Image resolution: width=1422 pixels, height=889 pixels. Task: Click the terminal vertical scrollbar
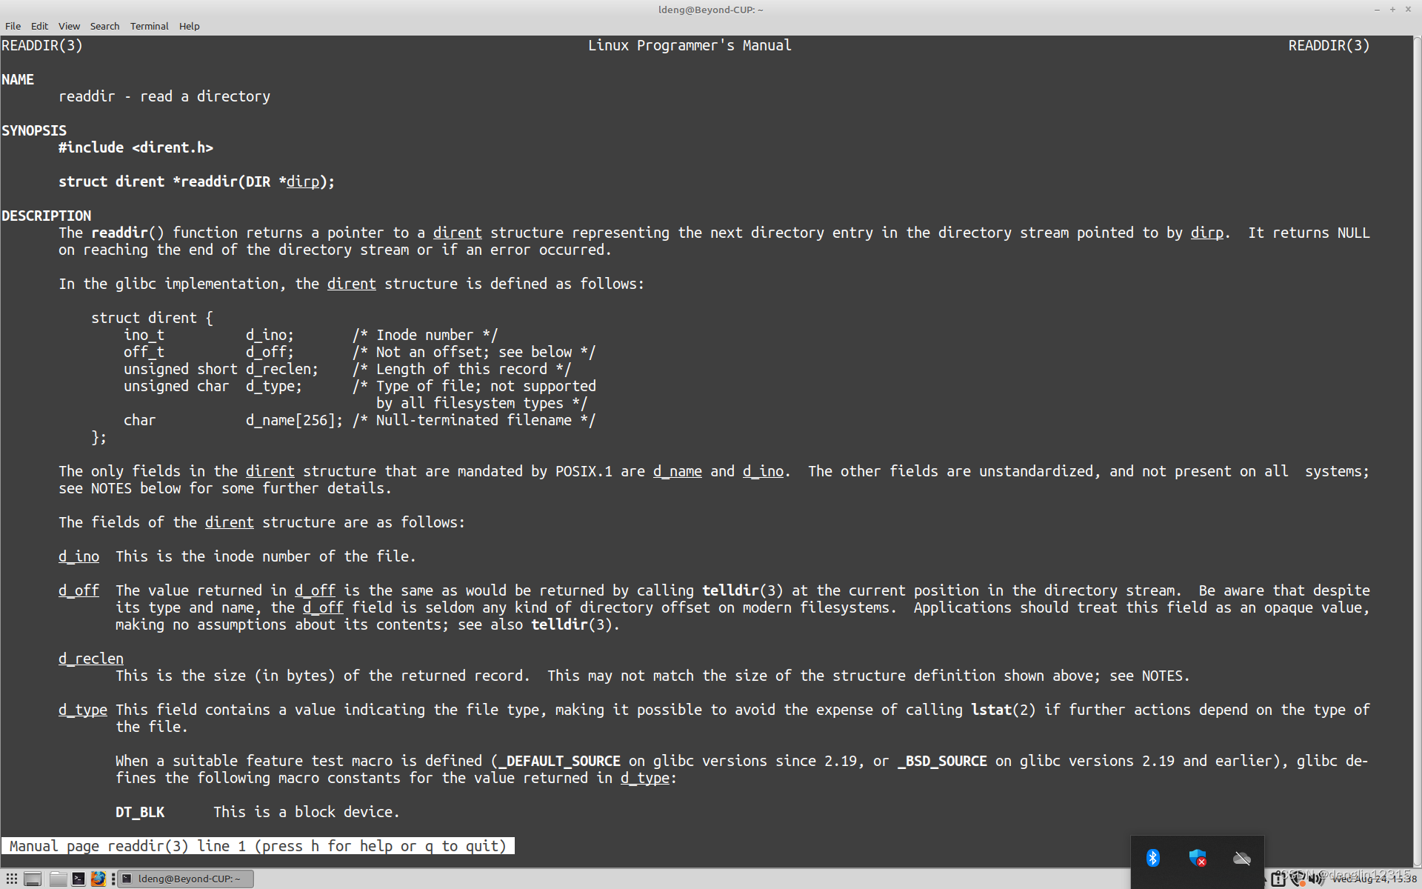(1417, 444)
